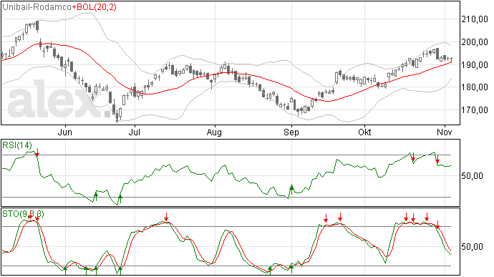Click the Aug month label
The image size is (494, 277).
214,132
